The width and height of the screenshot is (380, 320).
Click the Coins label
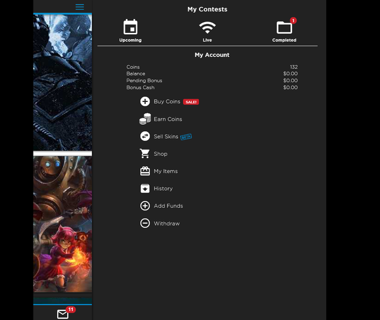tap(133, 67)
